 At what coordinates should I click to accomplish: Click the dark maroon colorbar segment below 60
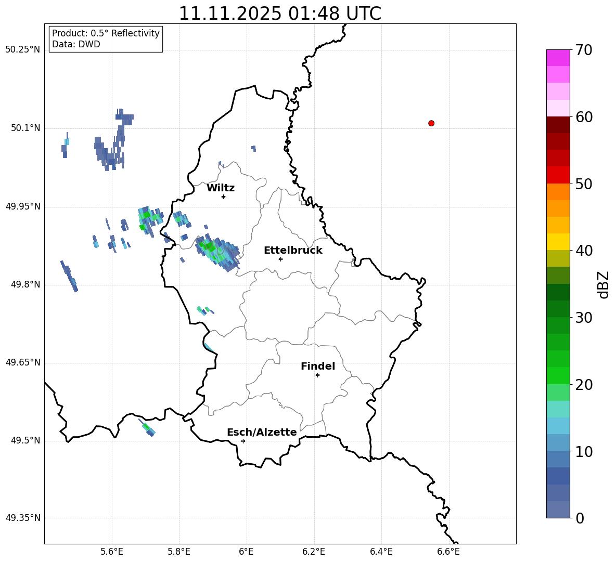point(558,125)
